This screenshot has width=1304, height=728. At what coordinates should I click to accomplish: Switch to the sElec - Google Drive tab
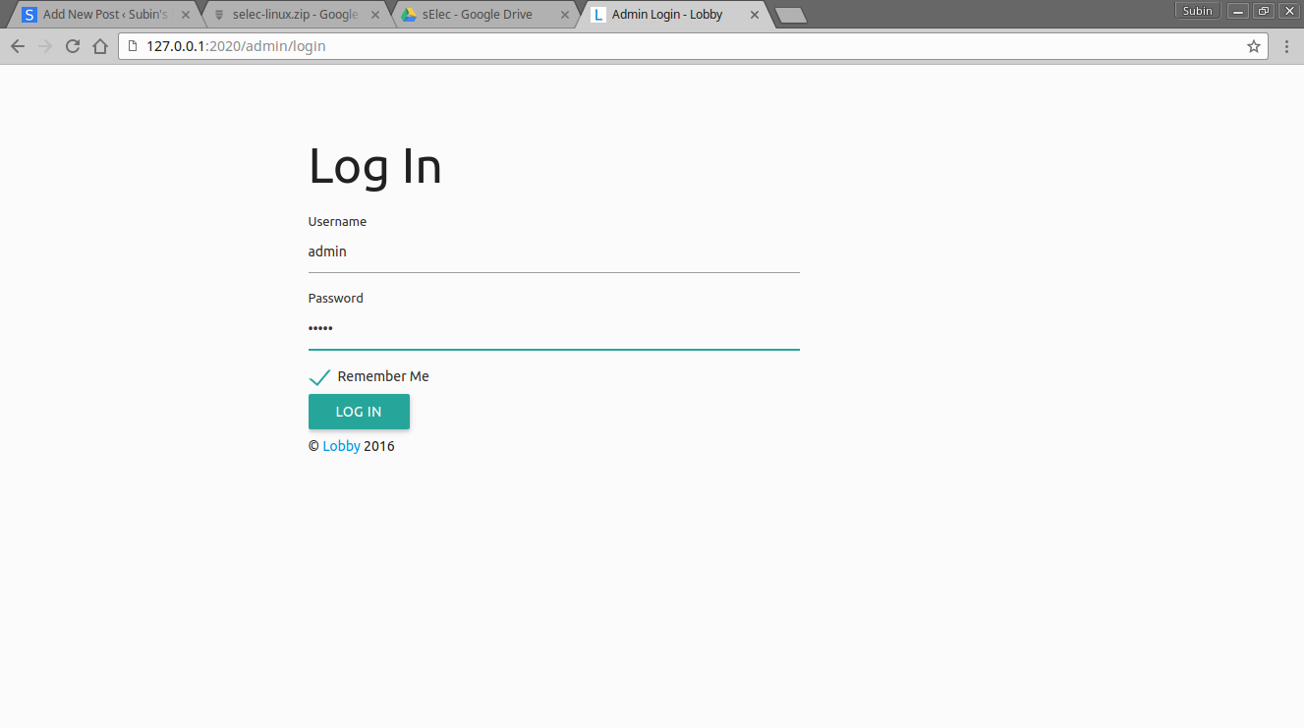(483, 15)
